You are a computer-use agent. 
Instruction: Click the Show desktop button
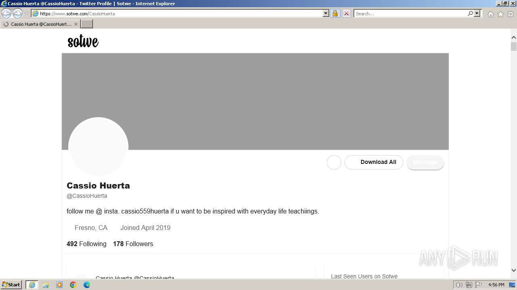pos(513,285)
